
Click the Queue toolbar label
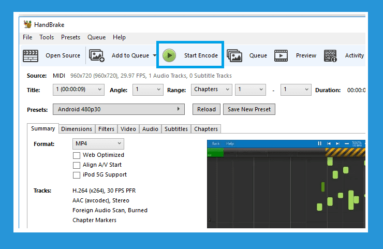[x=258, y=55]
